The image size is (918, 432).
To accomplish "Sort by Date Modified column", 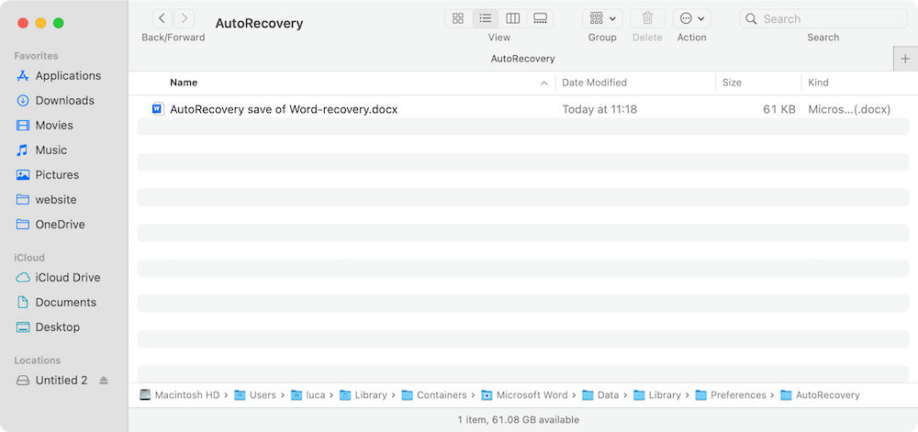I will point(594,83).
